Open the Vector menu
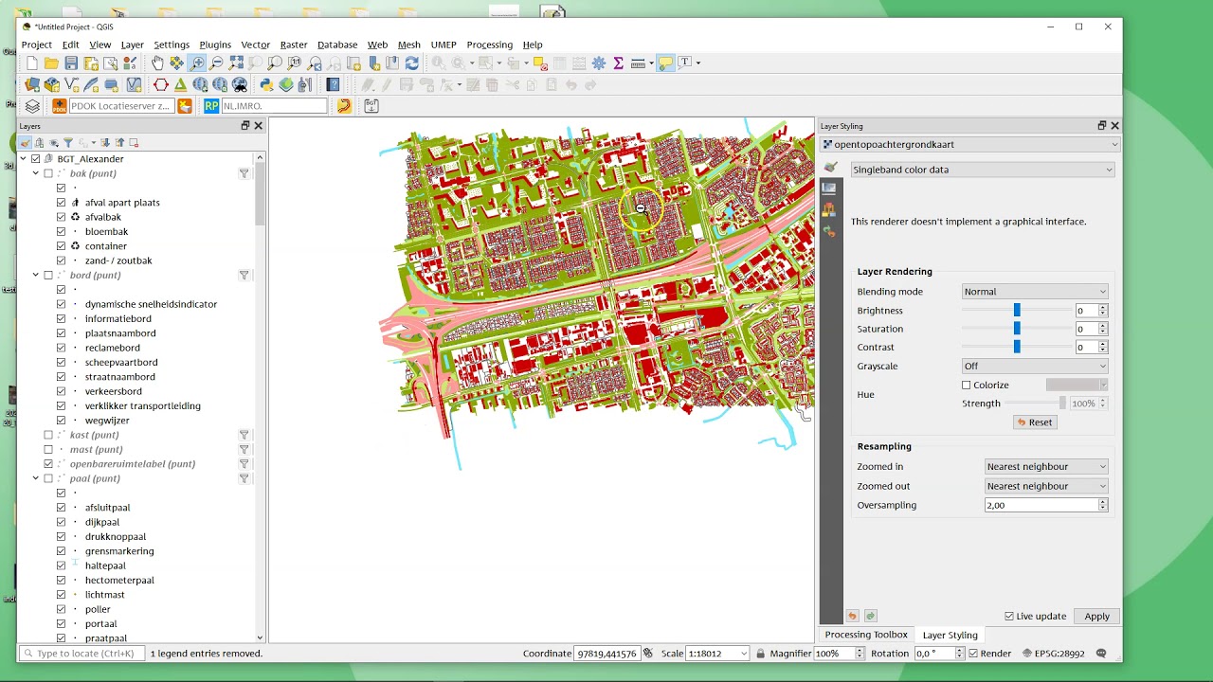The image size is (1213, 682). [255, 45]
